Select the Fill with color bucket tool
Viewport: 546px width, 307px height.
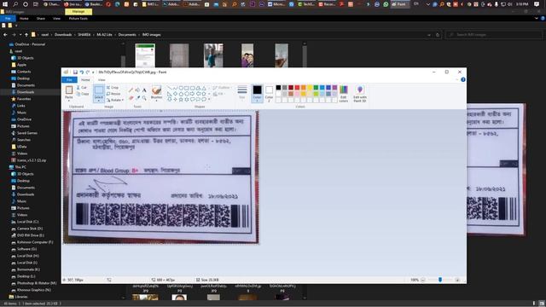click(x=137, y=90)
